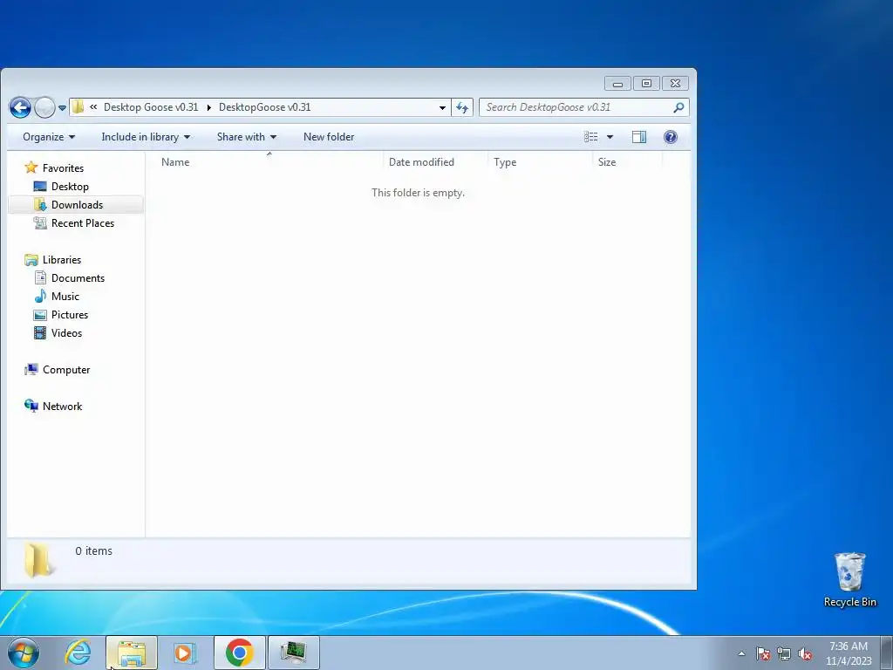Open Google Chrome from taskbar
Screen dimensions: 893x670
click(x=239, y=653)
